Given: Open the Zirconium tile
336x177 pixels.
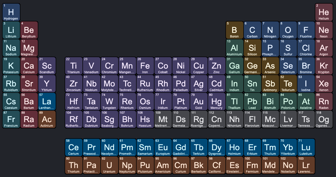Looking at the screenshot, I should click(74, 84).
